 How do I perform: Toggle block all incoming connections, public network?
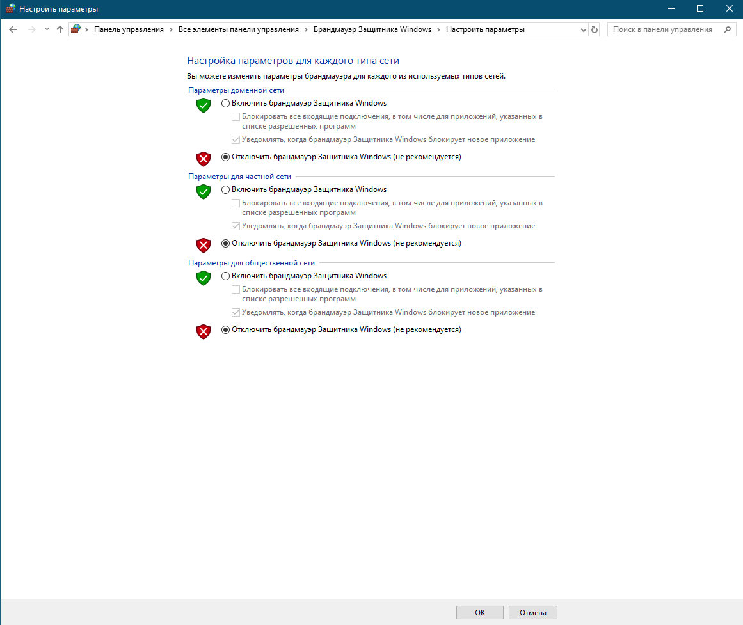click(x=236, y=290)
